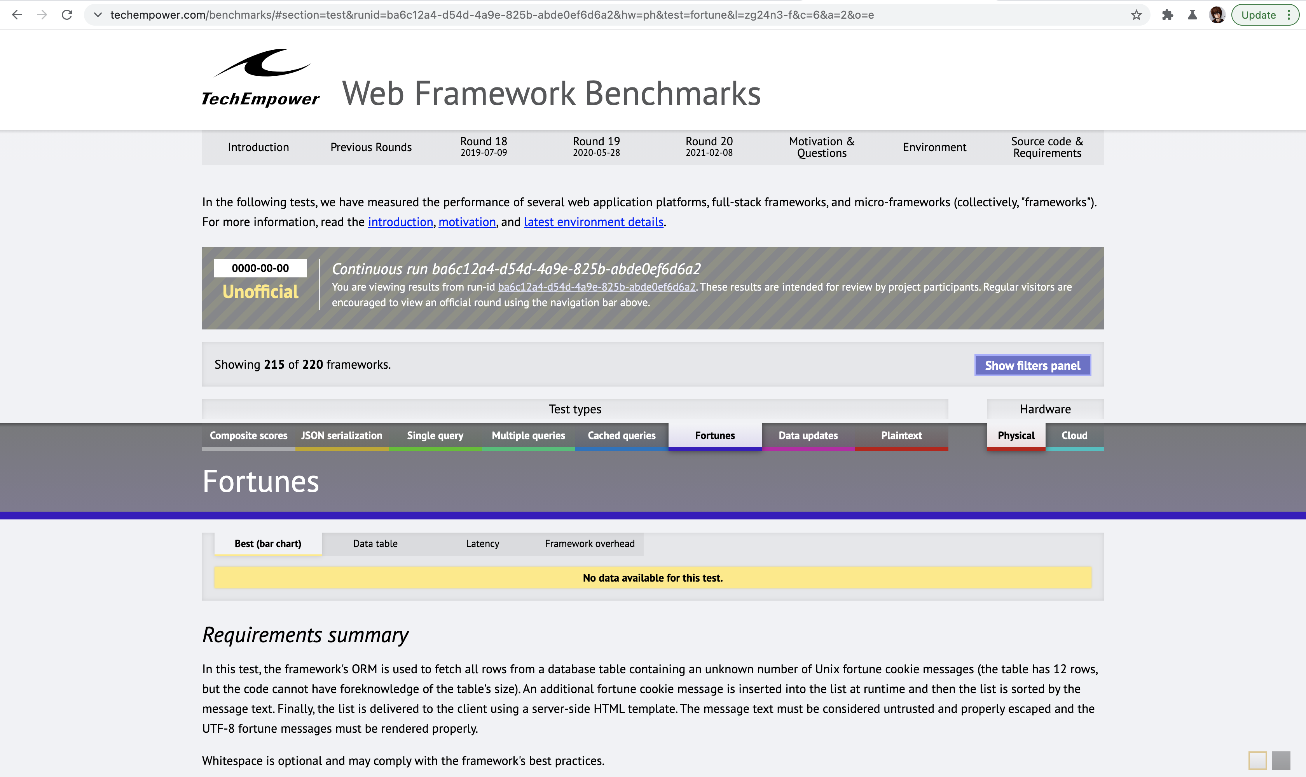This screenshot has width=1306, height=777.
Task: Open the run-id ba6c12a4 link
Action: click(597, 287)
